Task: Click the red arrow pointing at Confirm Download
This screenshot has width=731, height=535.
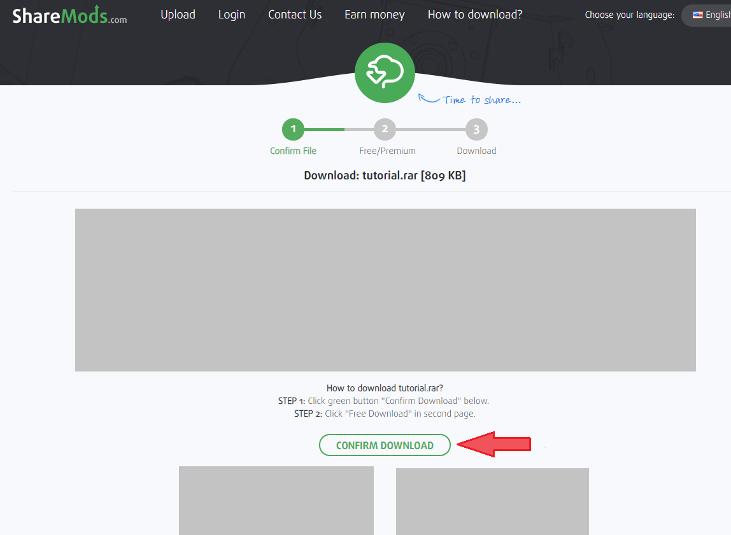Action: point(495,444)
